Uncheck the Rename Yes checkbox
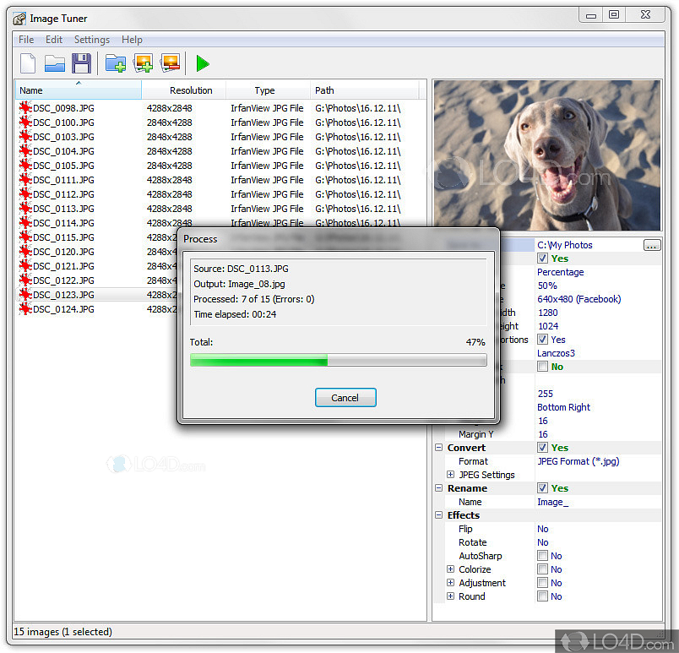 (x=540, y=487)
